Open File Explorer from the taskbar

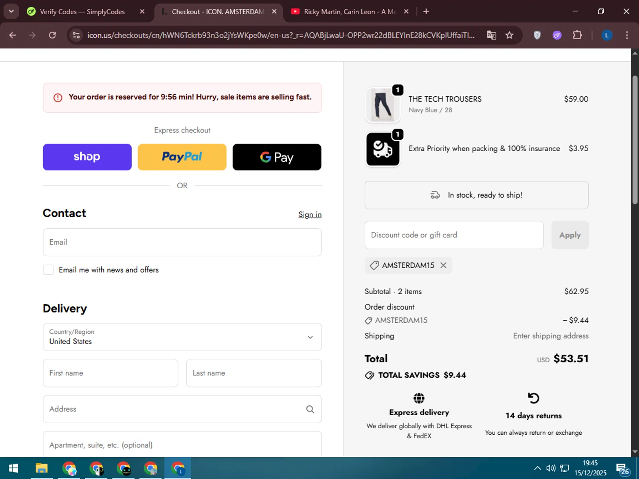point(41,468)
